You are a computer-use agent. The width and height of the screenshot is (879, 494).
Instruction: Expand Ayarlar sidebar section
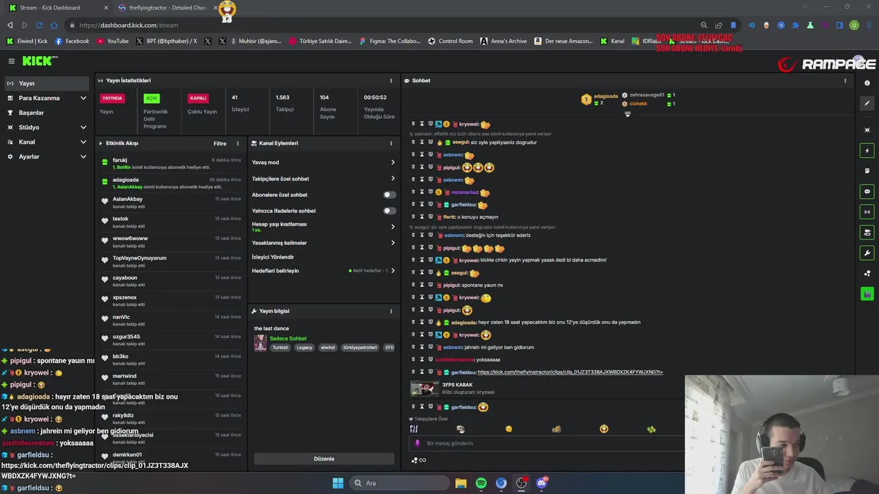83,157
